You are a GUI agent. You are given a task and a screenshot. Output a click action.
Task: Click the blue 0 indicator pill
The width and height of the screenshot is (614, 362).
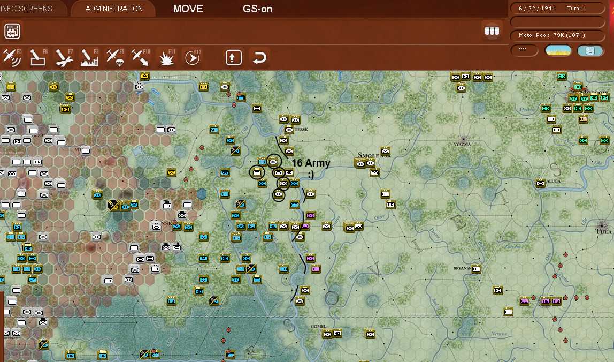[590, 50]
